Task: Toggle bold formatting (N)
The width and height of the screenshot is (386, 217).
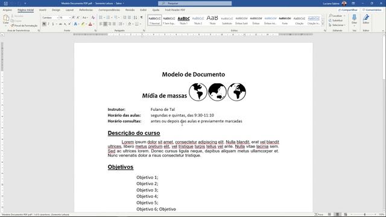Action: (x=44, y=24)
